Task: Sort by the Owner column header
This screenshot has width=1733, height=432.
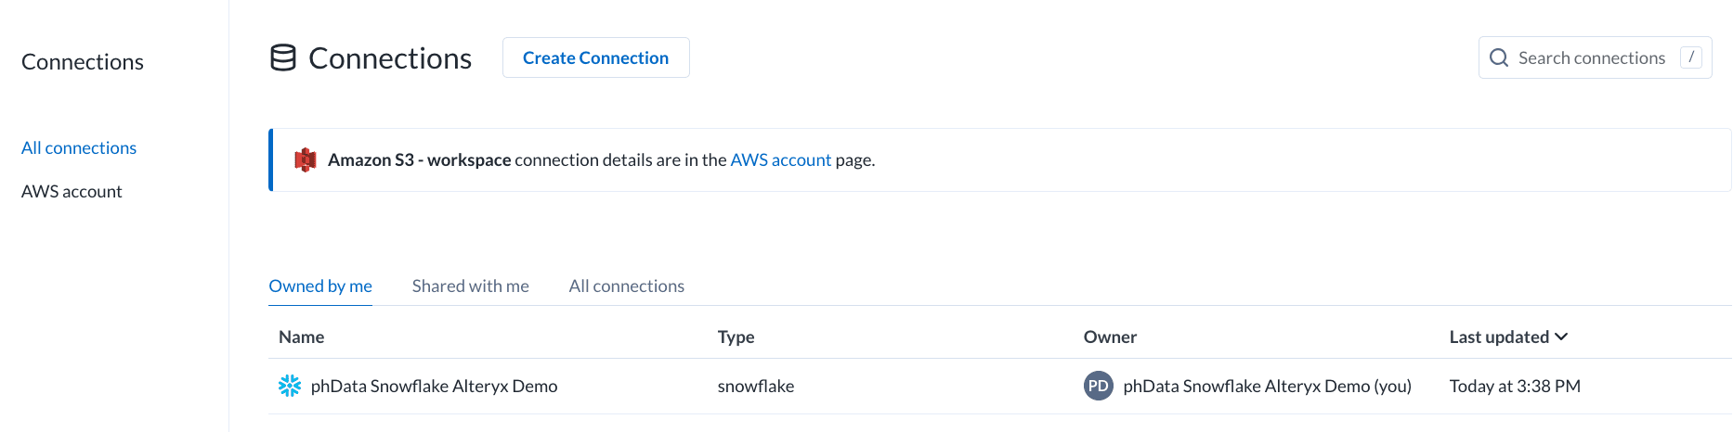Action: coord(1110,337)
